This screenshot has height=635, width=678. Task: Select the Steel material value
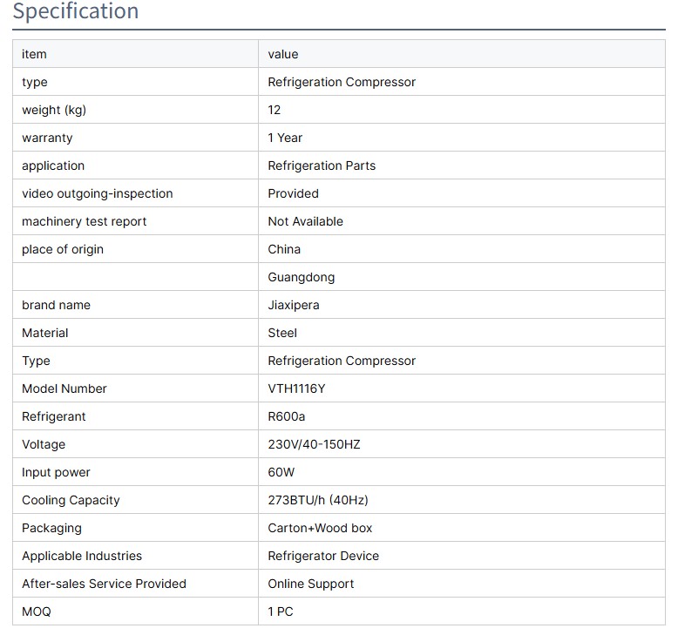click(x=282, y=333)
